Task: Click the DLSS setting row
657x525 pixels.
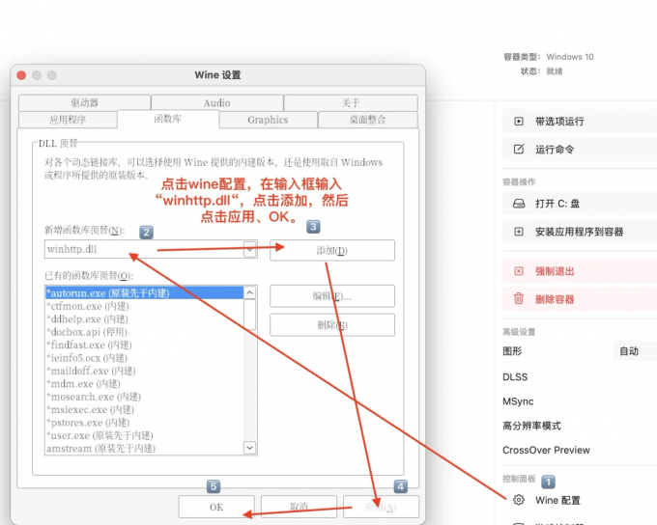Action: 580,376
